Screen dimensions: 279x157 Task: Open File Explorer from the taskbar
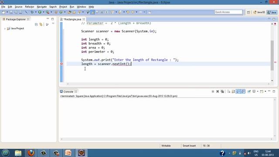click(18, 153)
